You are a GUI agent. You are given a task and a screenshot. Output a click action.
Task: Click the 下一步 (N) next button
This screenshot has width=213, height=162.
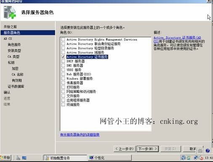pos(148,149)
